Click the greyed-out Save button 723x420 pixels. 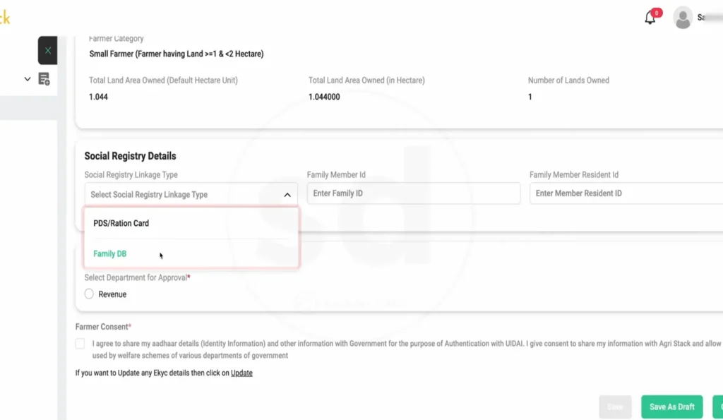[615, 407]
